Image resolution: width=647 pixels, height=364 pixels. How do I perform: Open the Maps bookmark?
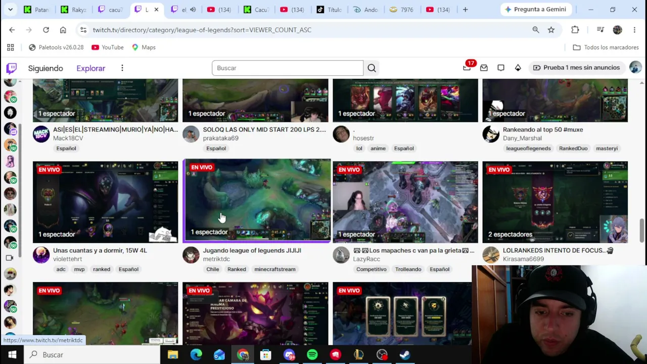click(x=144, y=48)
